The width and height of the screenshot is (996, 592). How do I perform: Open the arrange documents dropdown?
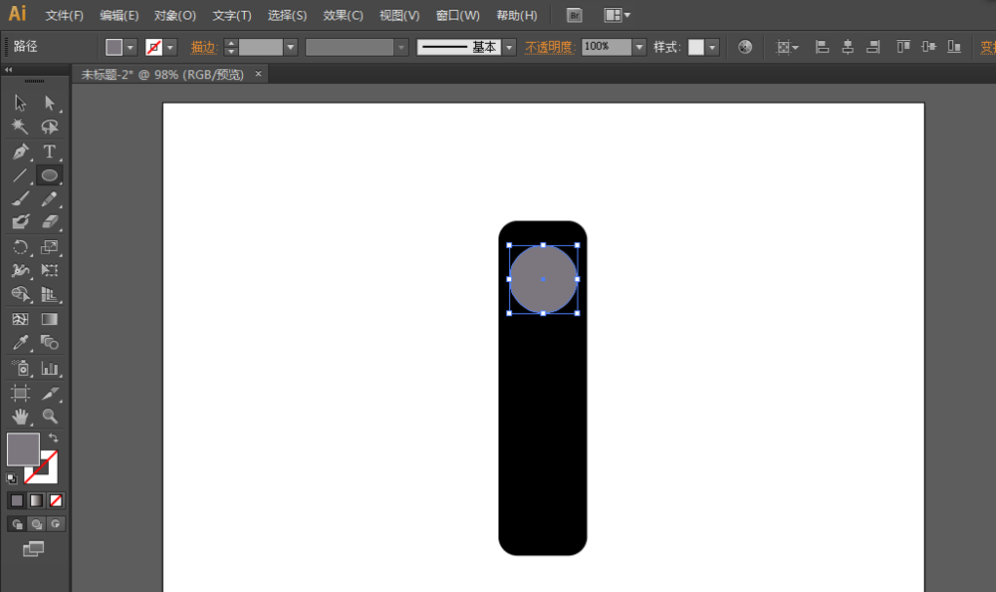click(x=617, y=15)
